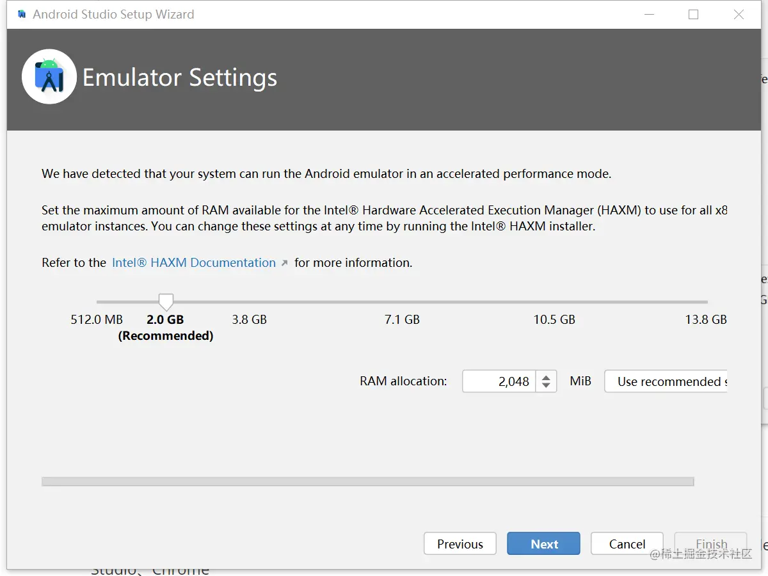The height and width of the screenshot is (576, 768).
Task: Close the Setup Wizard window
Action: [x=739, y=14]
